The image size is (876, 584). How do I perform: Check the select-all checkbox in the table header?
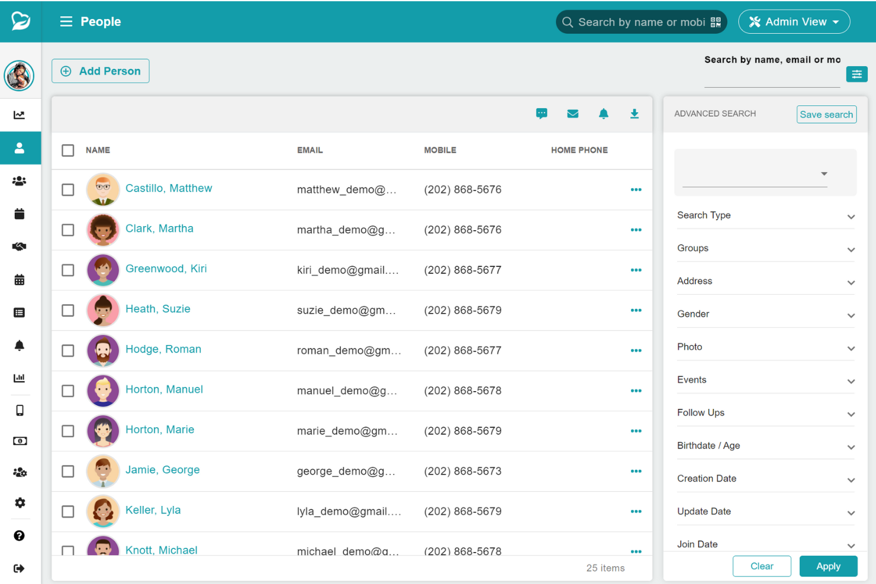click(67, 150)
